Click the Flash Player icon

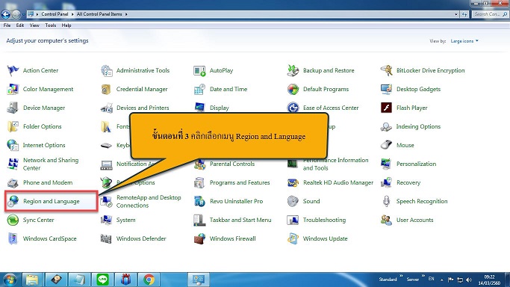[386, 108]
